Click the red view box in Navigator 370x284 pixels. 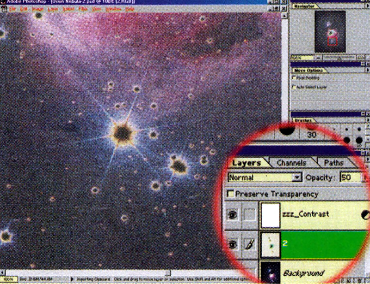click(x=332, y=41)
